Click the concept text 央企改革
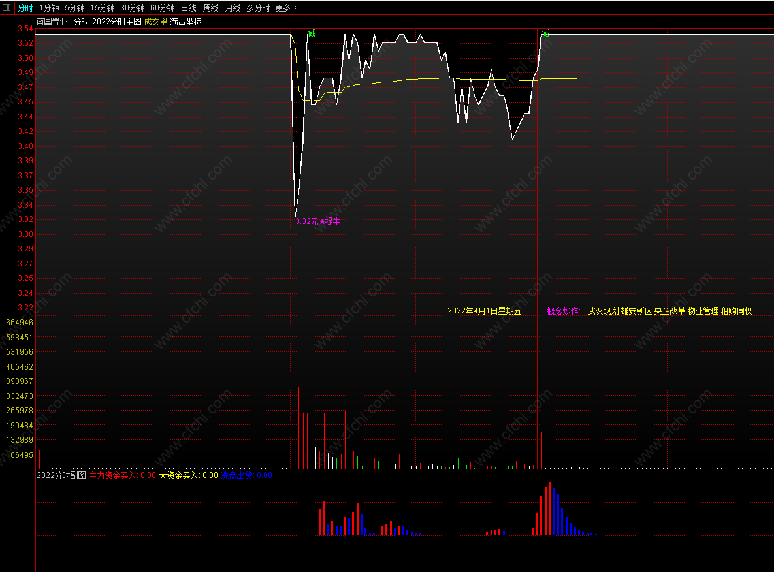Screen dimensions: 774x572 (669, 311)
